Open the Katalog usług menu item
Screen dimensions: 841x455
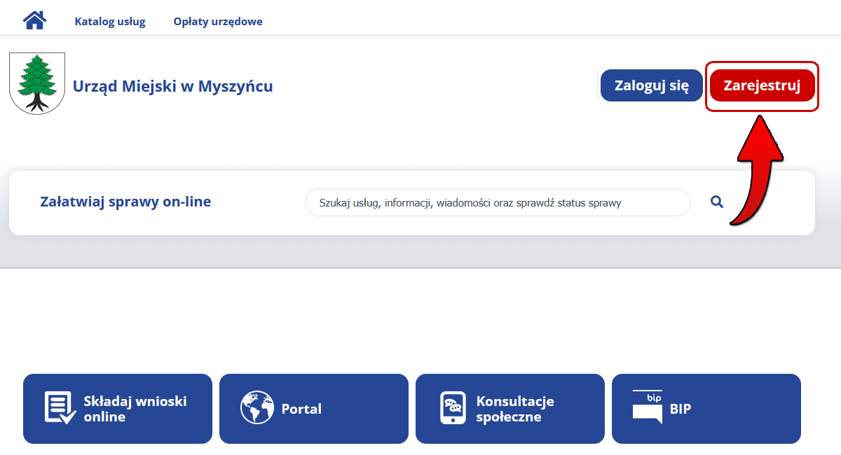click(110, 21)
